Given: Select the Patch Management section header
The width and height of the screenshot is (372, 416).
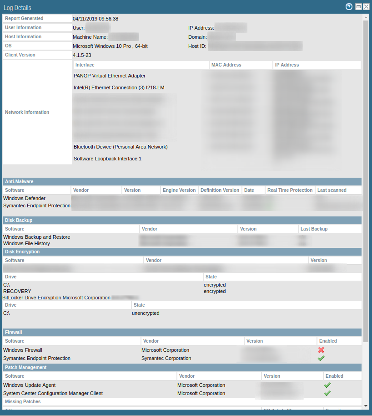Looking at the screenshot, I should point(182,367).
